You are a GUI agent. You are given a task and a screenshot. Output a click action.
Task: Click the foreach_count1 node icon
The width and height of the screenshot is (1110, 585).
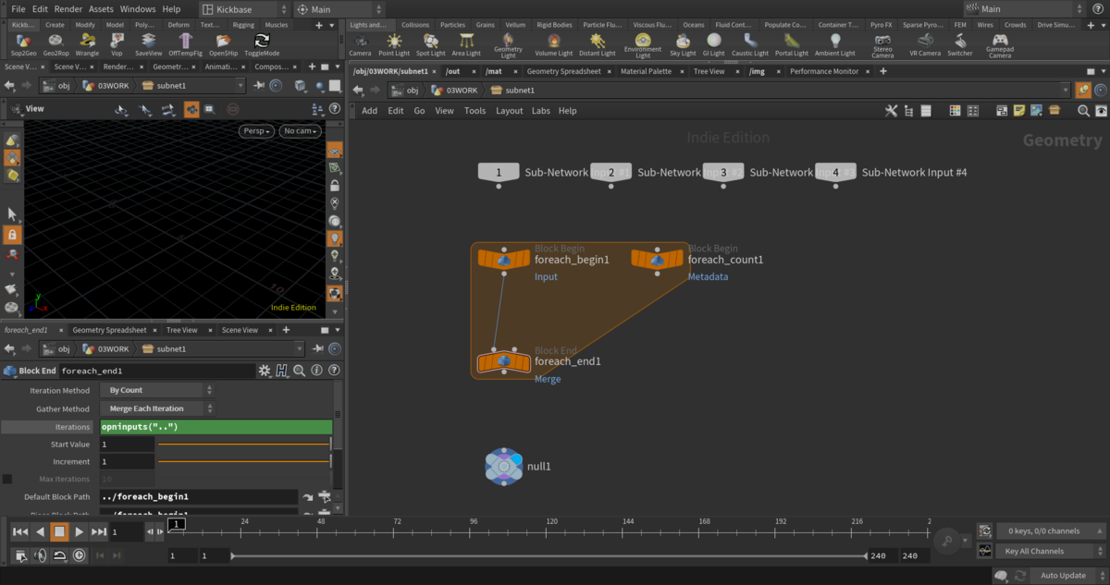(x=658, y=260)
